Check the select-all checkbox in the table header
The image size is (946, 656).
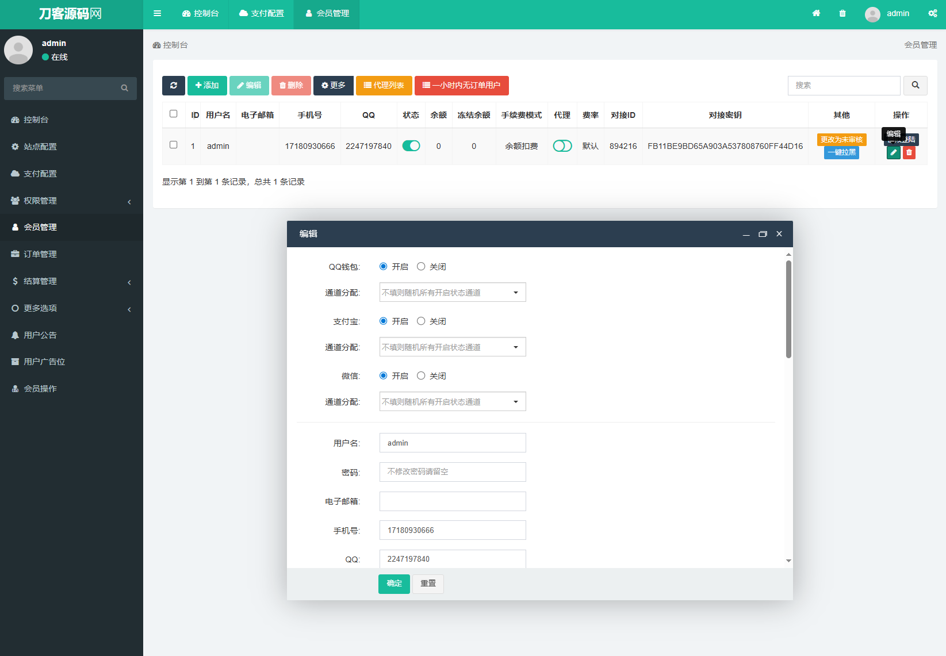pos(174,114)
